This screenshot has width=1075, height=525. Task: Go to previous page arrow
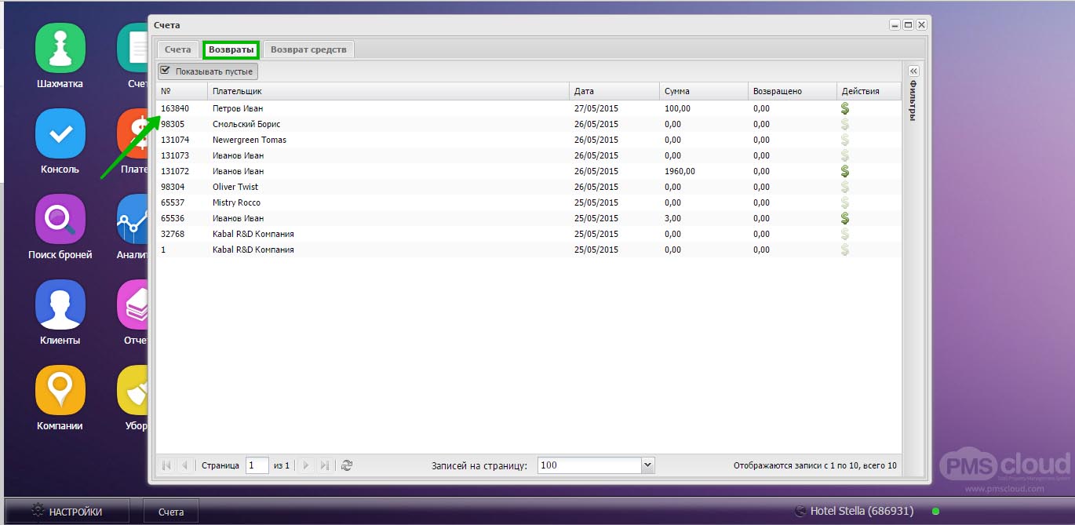(184, 465)
